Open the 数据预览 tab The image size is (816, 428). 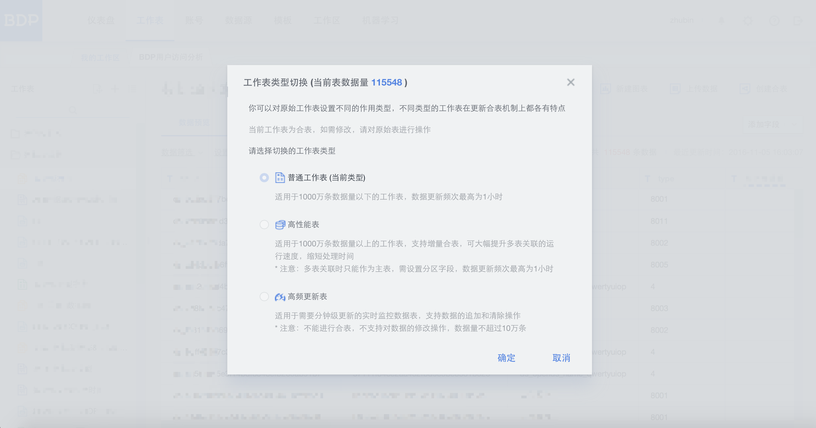(x=194, y=123)
